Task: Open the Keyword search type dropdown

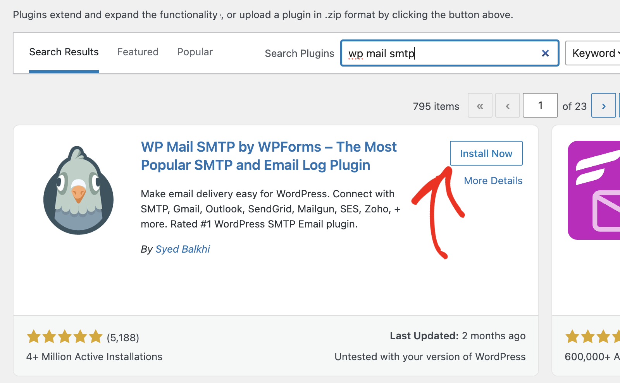Action: coord(593,53)
